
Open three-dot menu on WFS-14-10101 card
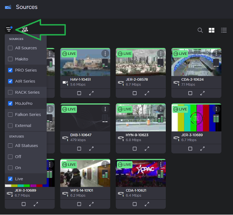(105, 165)
